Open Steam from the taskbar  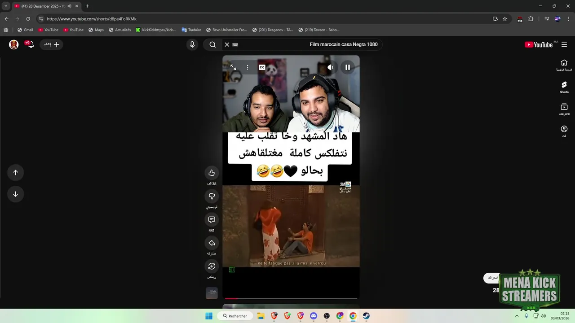366,316
